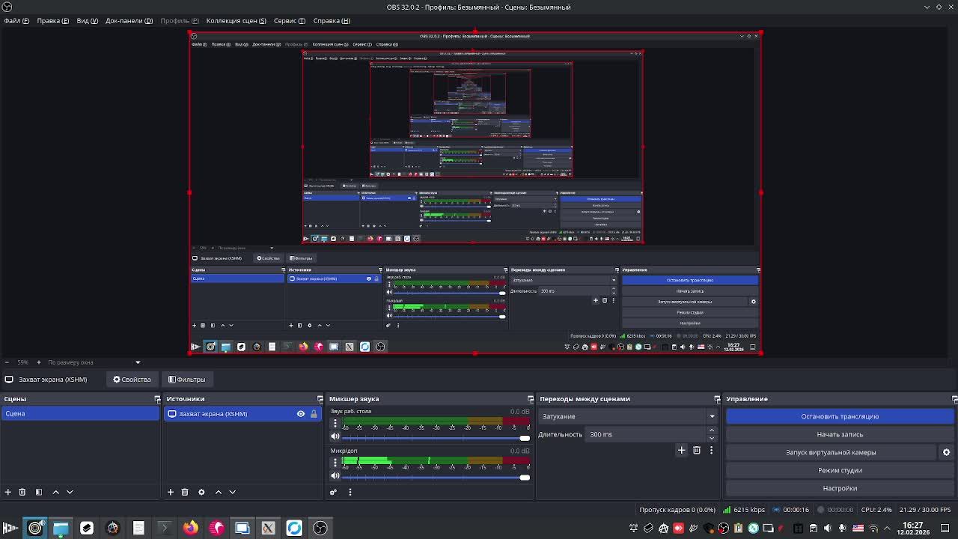Undock the Сцены panel

click(157, 399)
